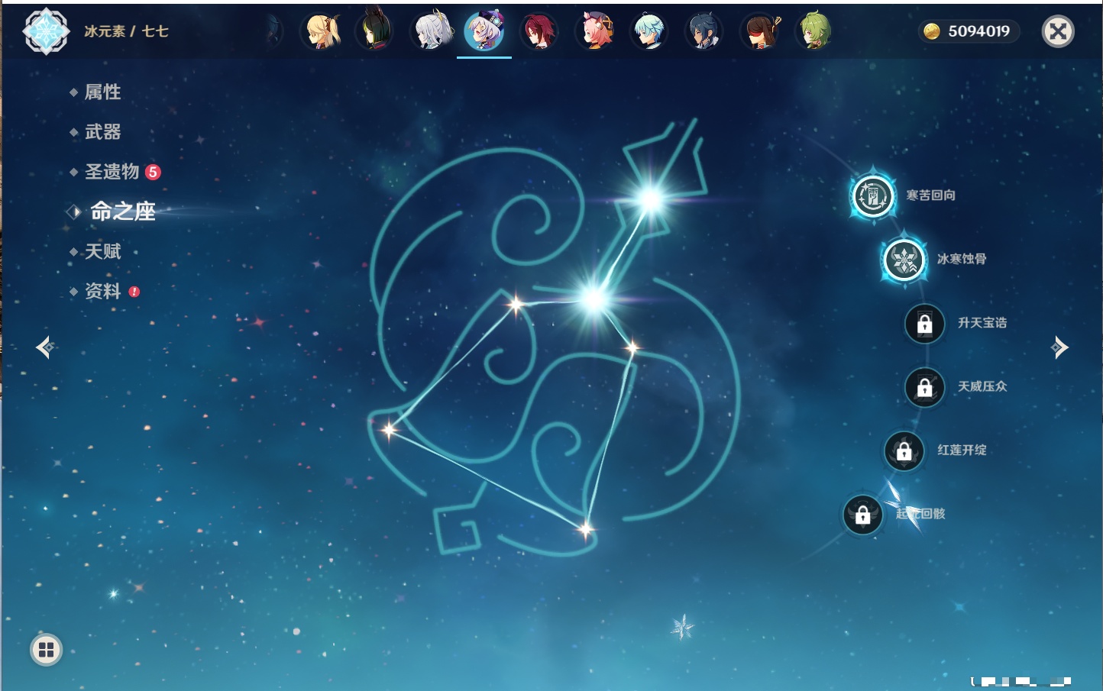Click the locked 天威压众 constellation node

pos(924,387)
